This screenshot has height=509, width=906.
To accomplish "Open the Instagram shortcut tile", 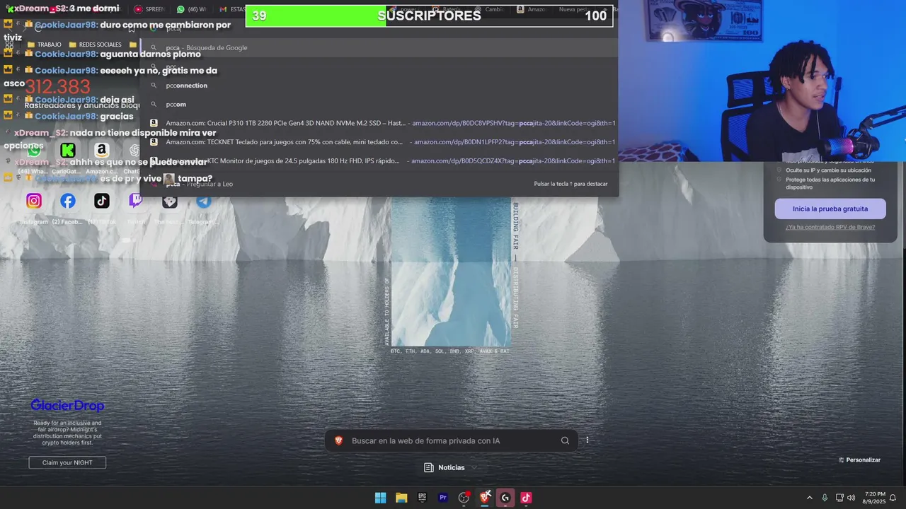I will (34, 201).
